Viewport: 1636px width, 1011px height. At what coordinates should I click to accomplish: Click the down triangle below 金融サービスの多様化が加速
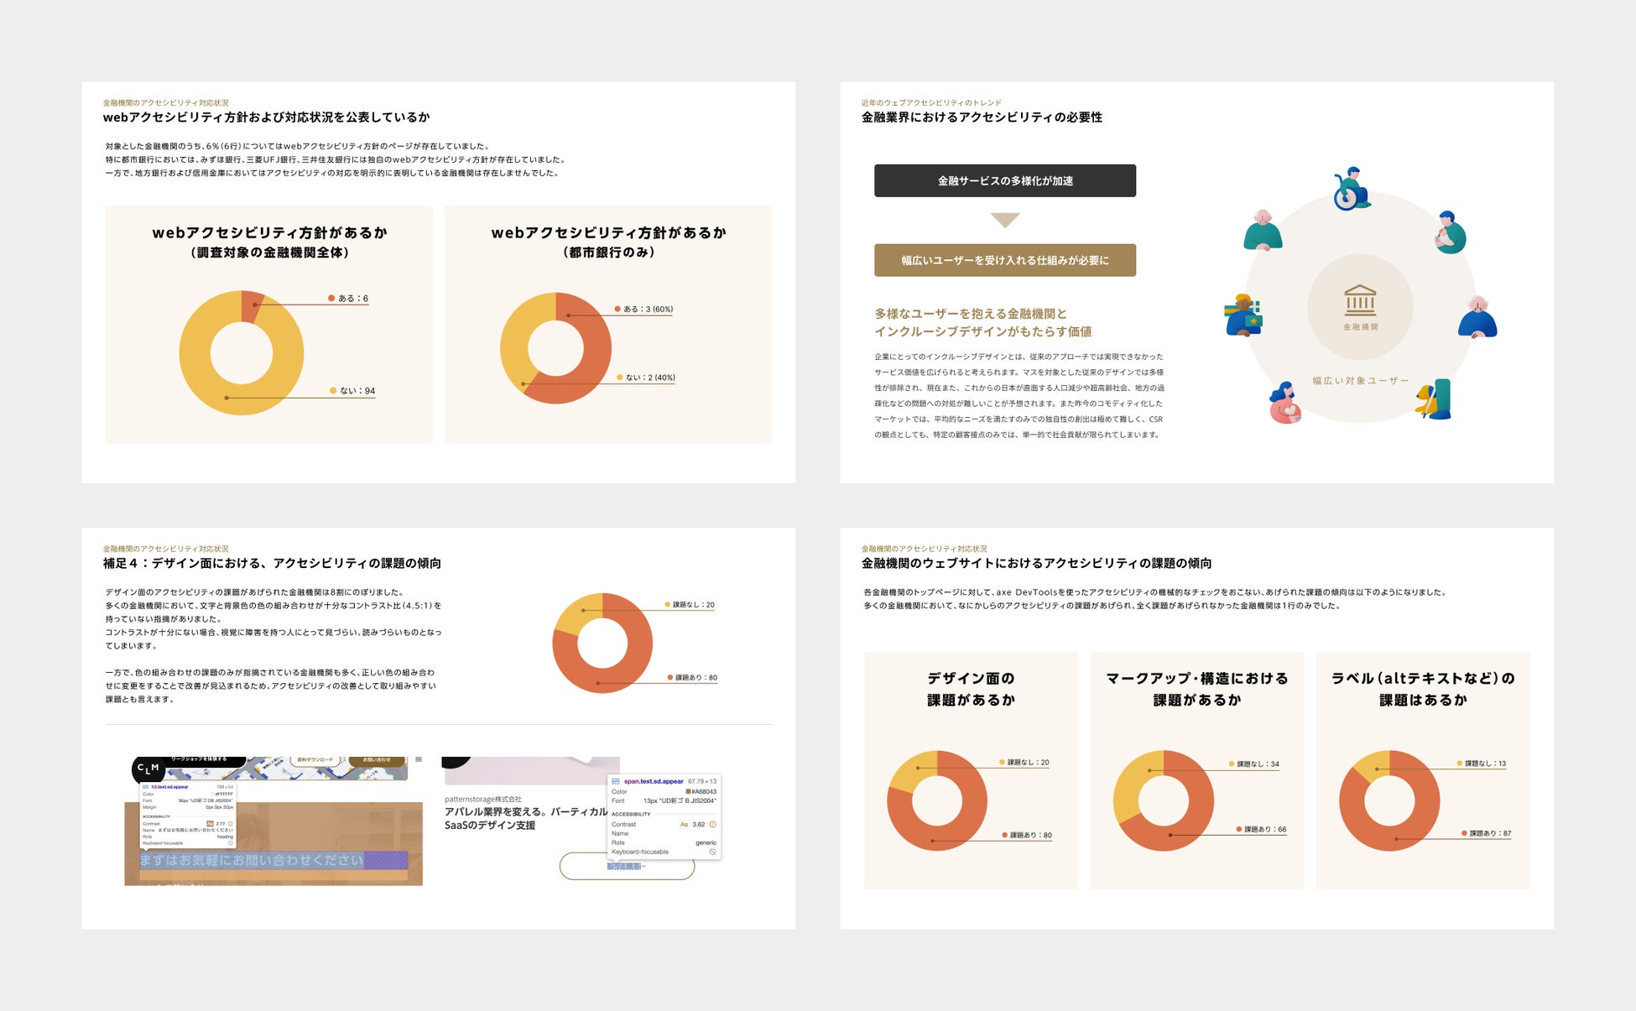1004,220
